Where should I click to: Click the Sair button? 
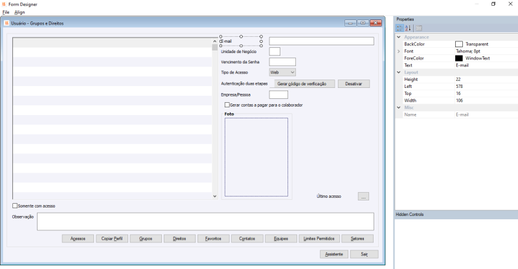tap(364, 254)
